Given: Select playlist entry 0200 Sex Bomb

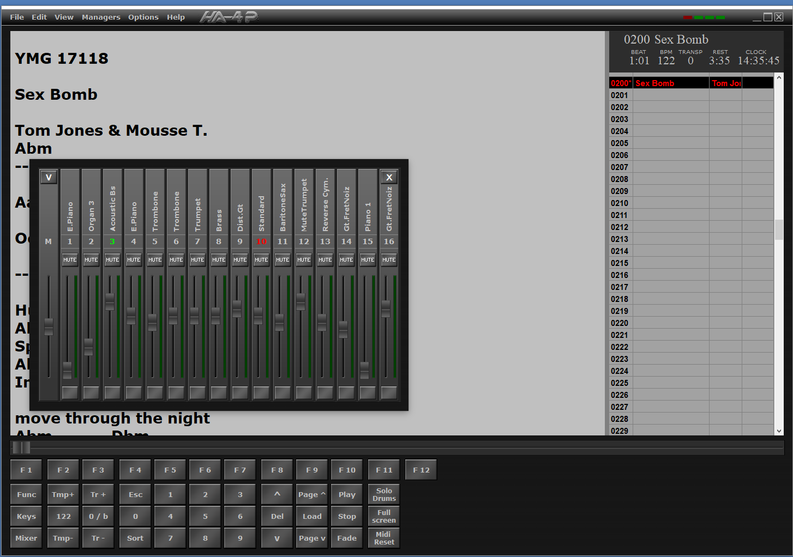Looking at the screenshot, I should click(x=691, y=83).
